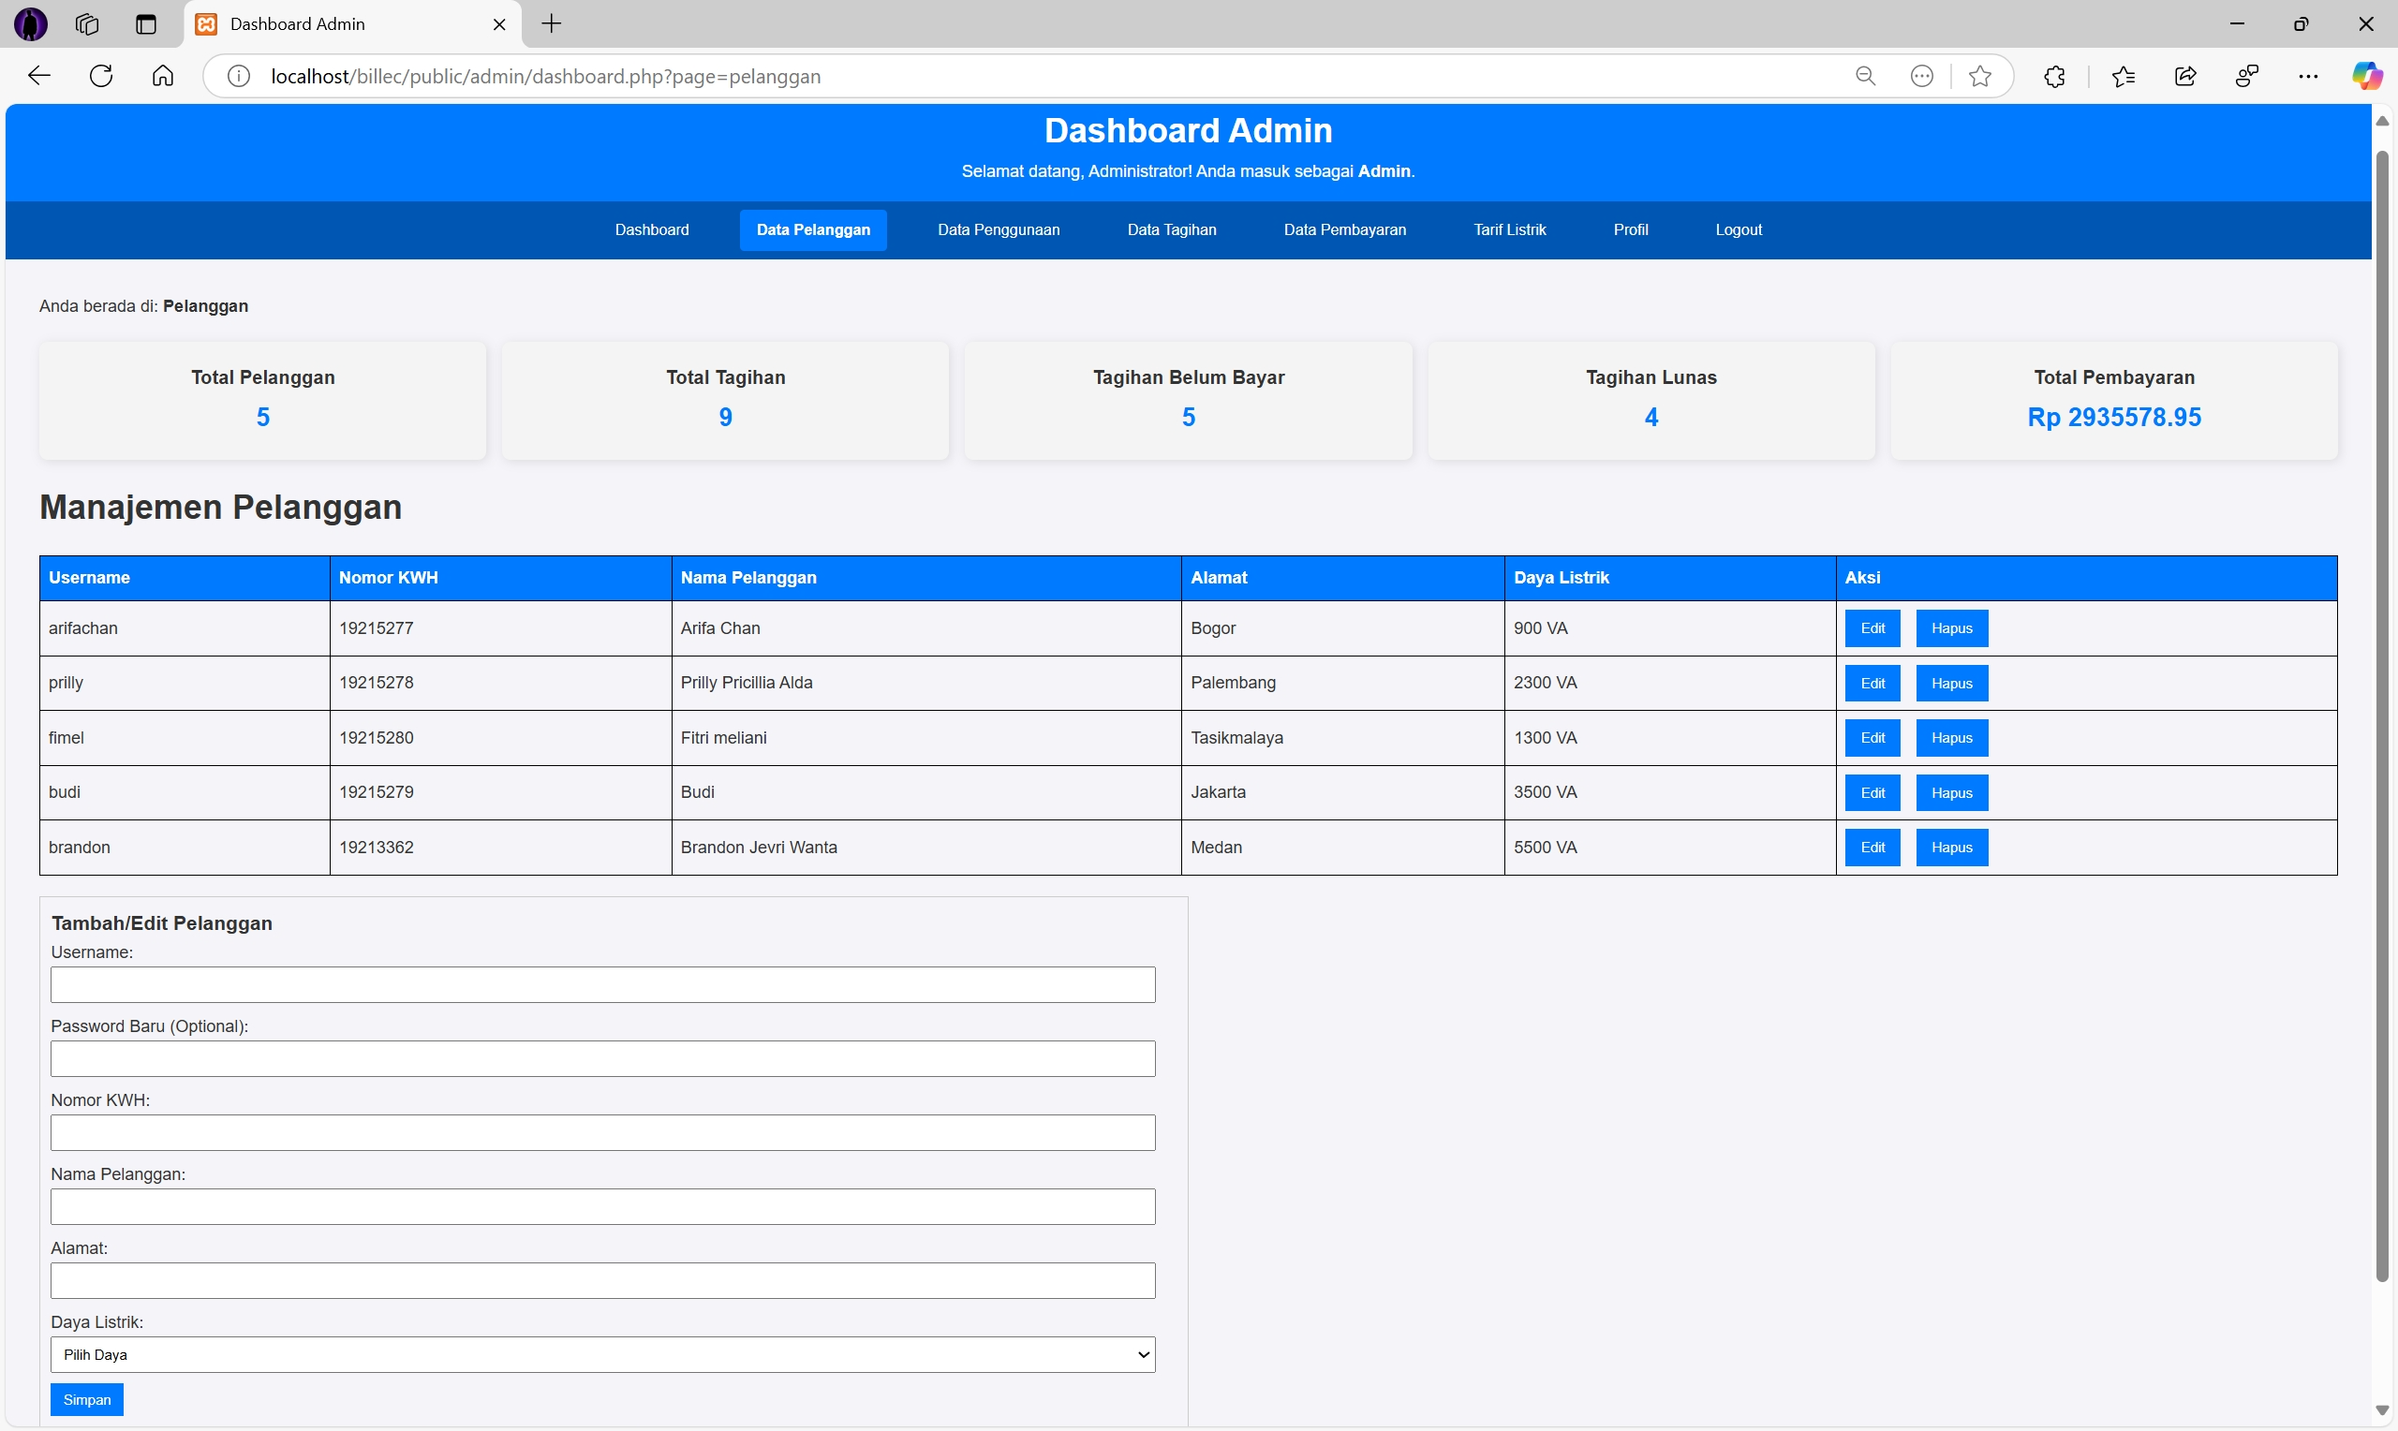Click the 3500 VA power cell

[x=1670, y=792]
